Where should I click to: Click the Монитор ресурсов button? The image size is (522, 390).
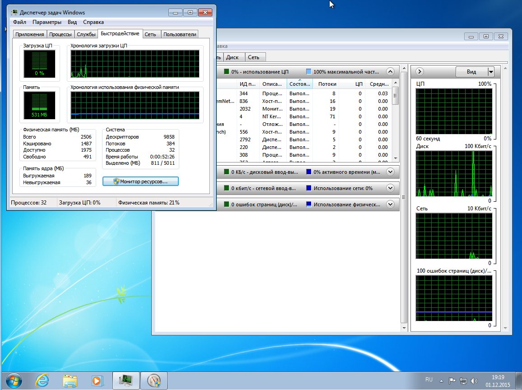[140, 181]
